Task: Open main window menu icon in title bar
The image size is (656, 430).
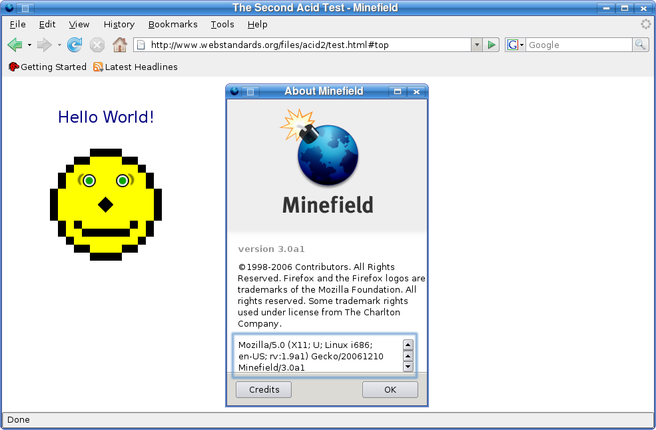Action: tap(9, 8)
